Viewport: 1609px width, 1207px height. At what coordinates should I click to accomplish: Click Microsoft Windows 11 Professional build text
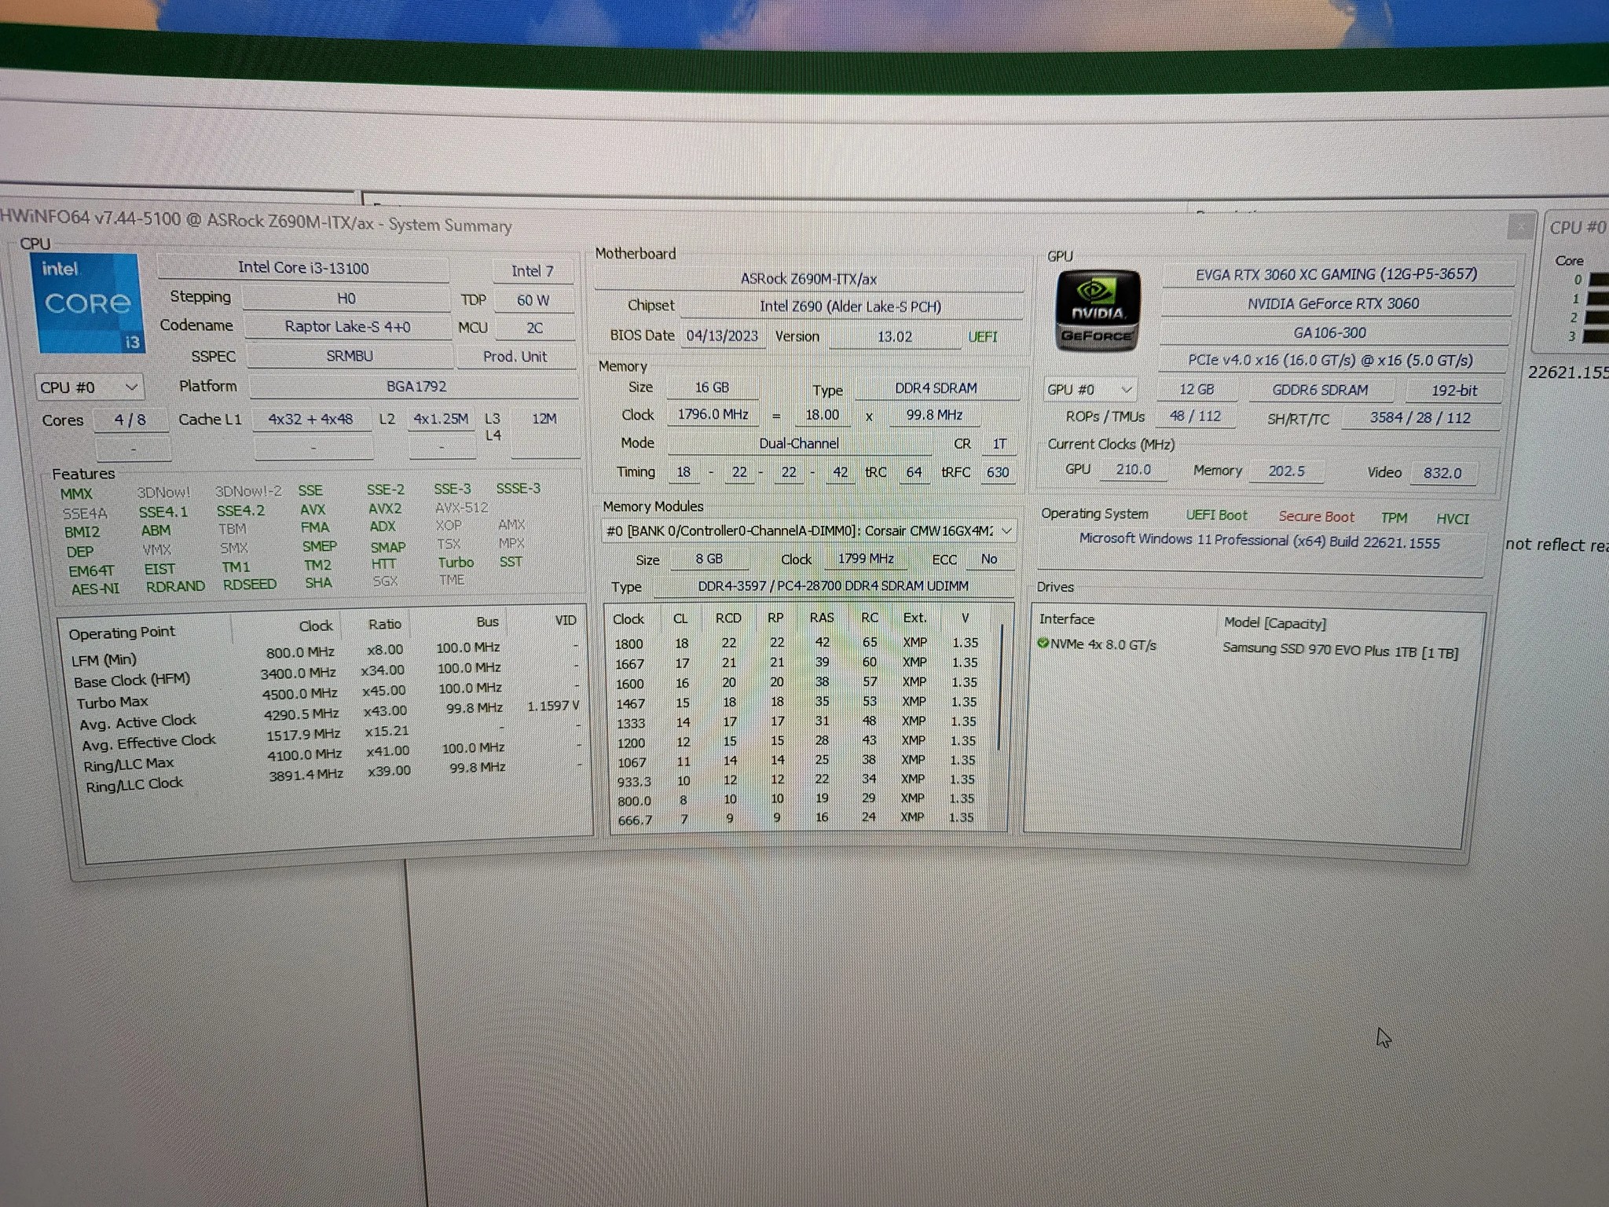(x=1259, y=541)
